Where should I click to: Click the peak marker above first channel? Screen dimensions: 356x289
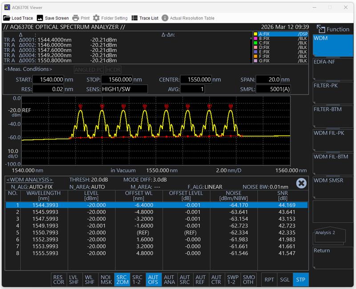coord(81,106)
